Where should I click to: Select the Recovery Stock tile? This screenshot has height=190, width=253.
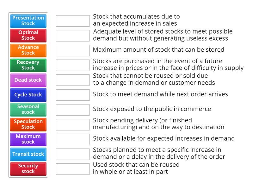click(x=28, y=65)
